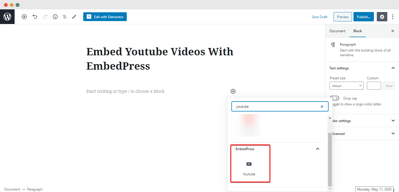Open the more tools three-dot menu
The image size is (399, 192).
[393, 17]
